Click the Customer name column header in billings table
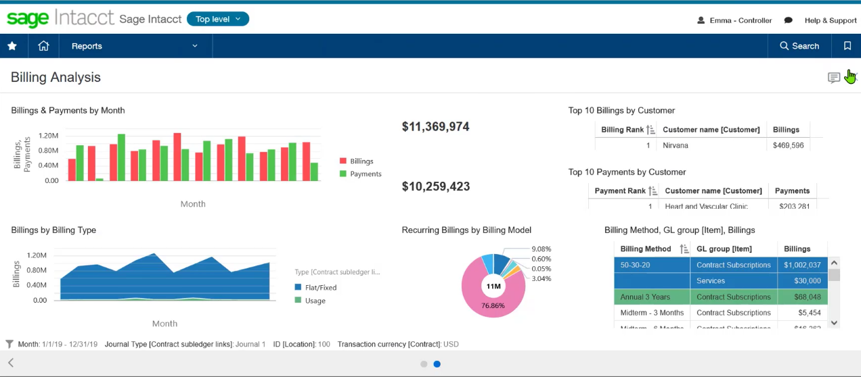The image size is (861, 377). pos(711,130)
